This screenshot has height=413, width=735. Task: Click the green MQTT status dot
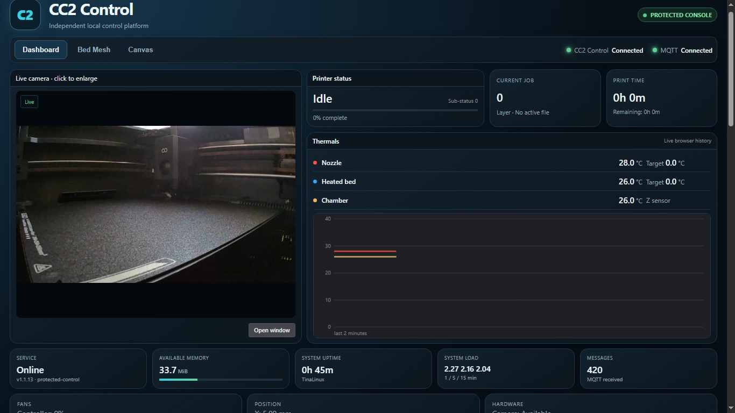[x=655, y=50]
